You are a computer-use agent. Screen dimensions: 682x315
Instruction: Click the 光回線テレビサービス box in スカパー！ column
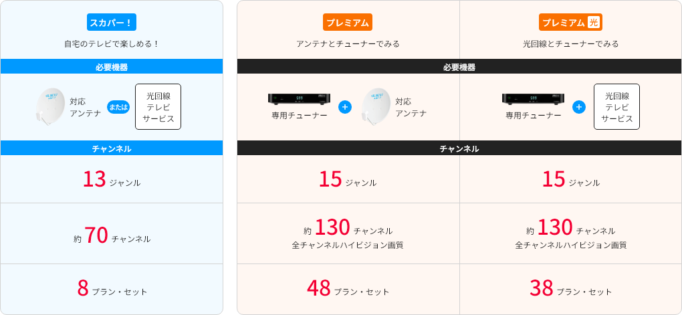pos(158,106)
